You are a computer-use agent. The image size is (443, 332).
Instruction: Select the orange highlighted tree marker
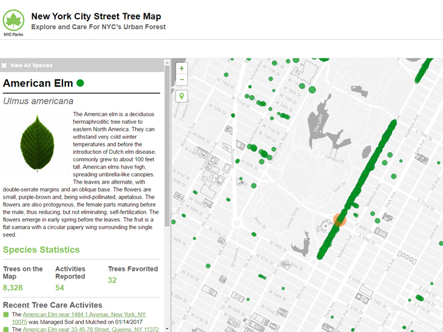pyautogui.click(x=340, y=220)
